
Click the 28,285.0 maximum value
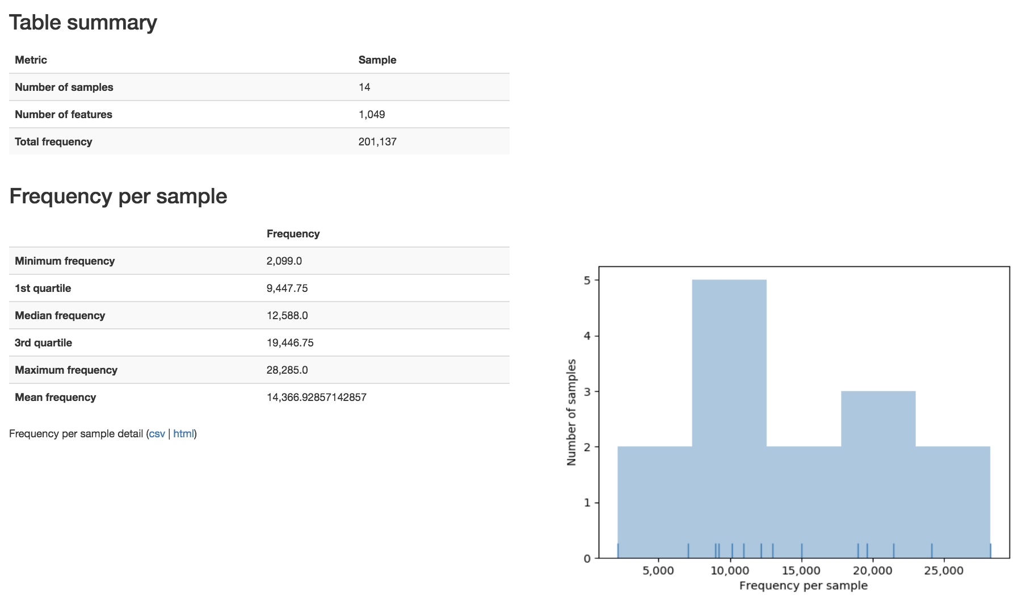click(287, 370)
